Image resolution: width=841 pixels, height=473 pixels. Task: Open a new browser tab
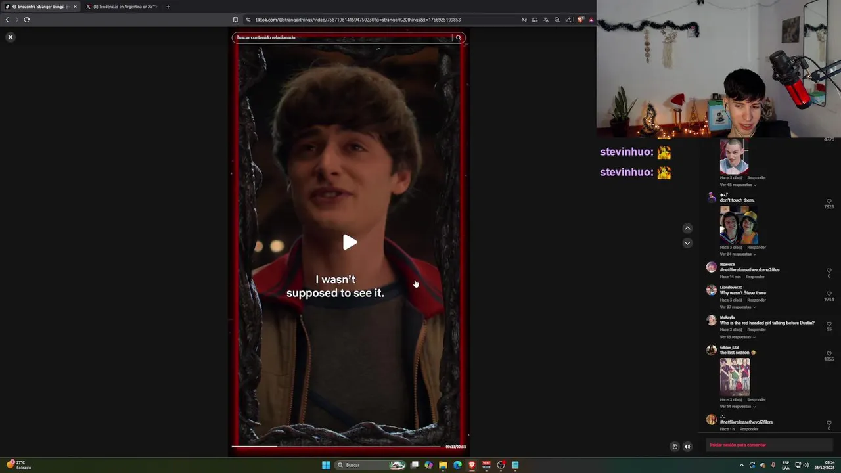tap(168, 7)
